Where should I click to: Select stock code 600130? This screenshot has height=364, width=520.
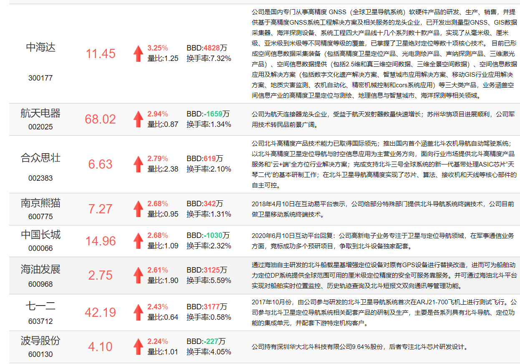[40, 354]
